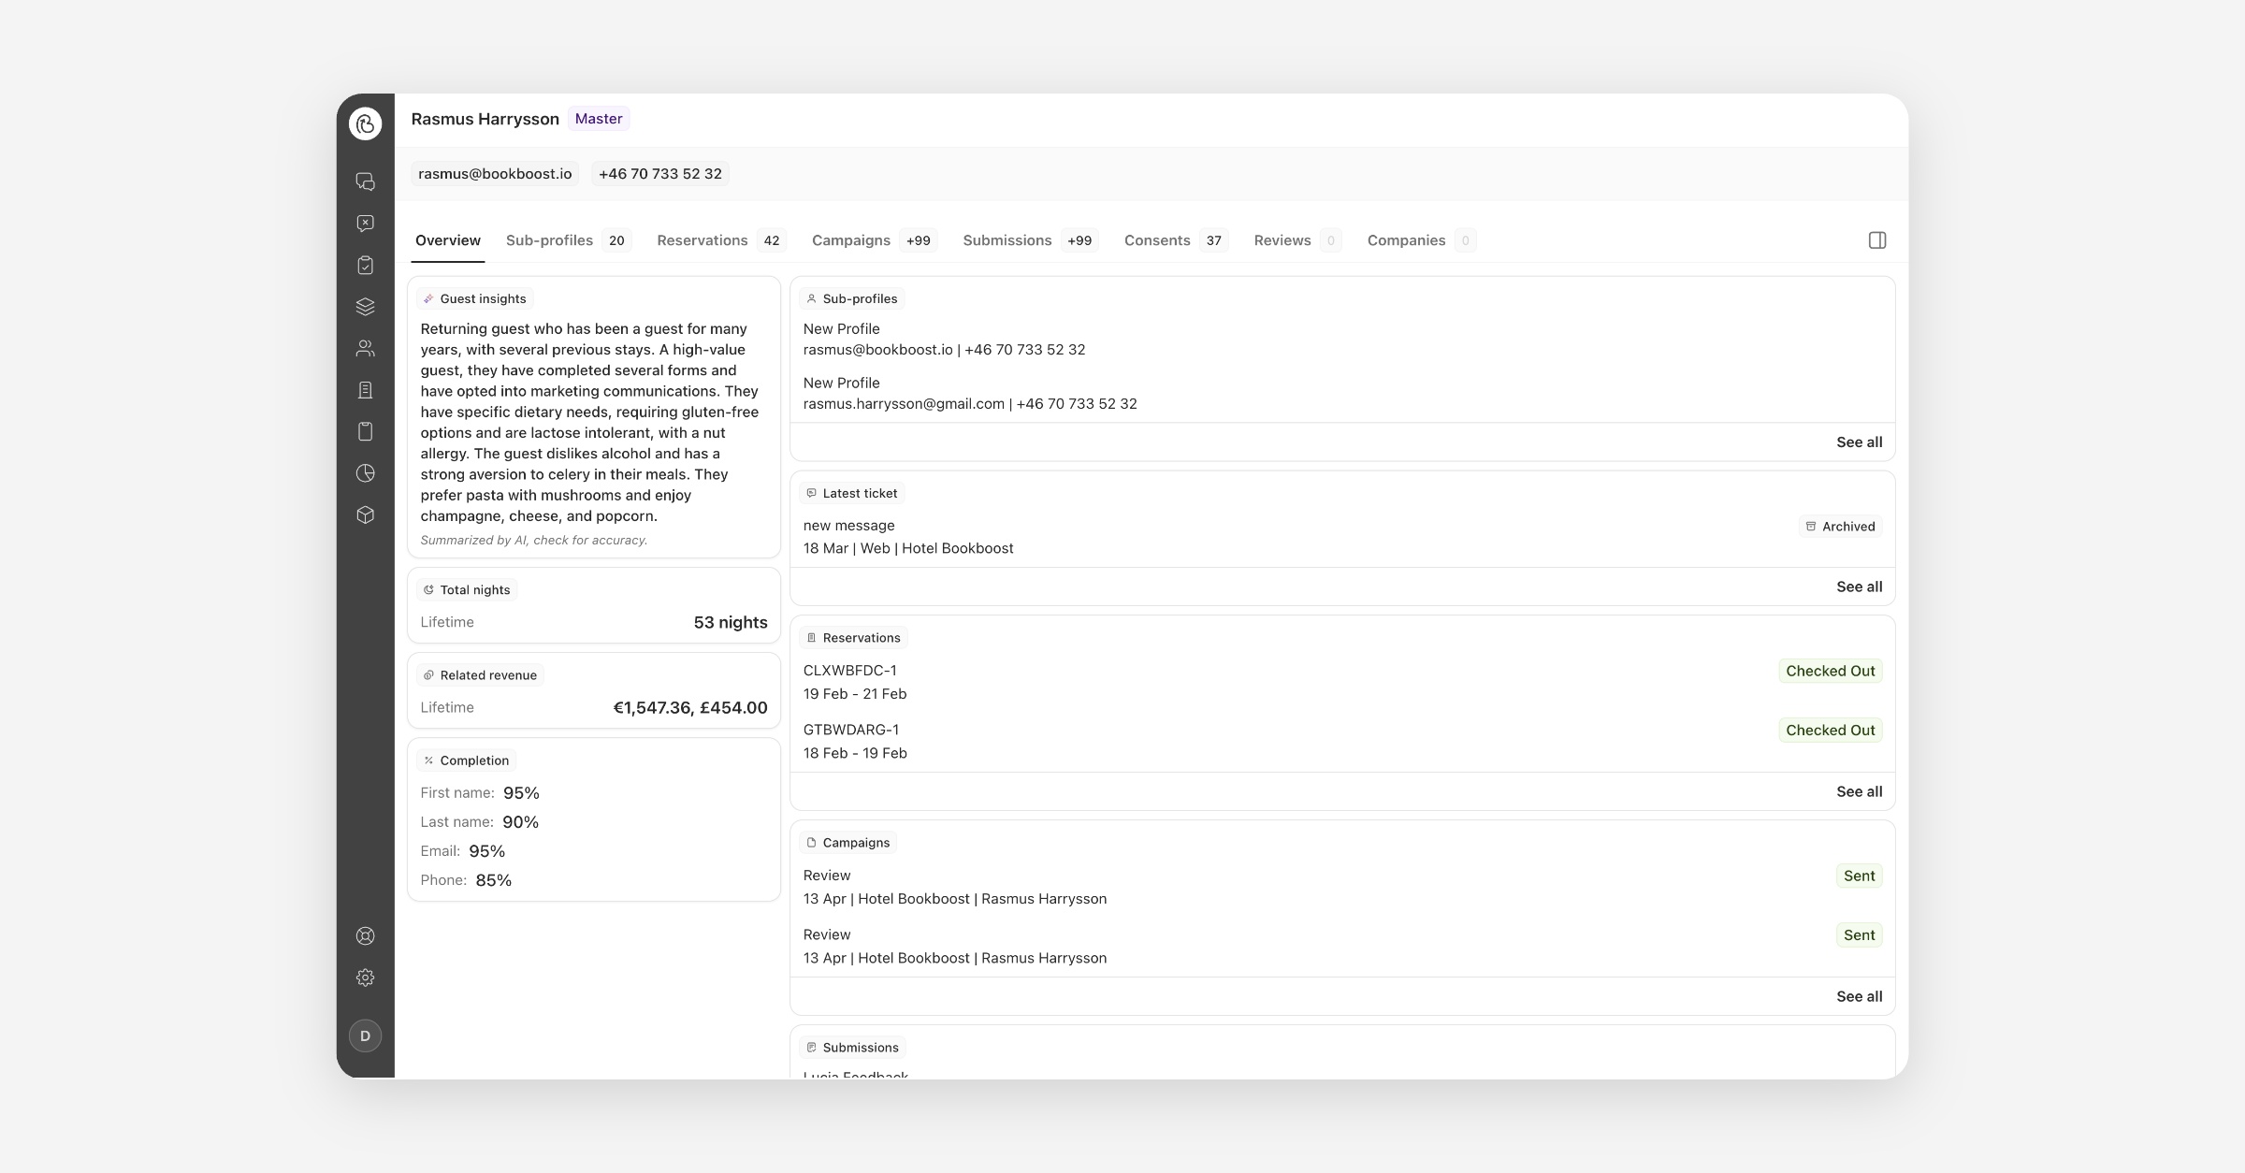The height and width of the screenshot is (1173, 2245).
Task: Open the clipboard checkmark tasks icon
Action: (365, 266)
